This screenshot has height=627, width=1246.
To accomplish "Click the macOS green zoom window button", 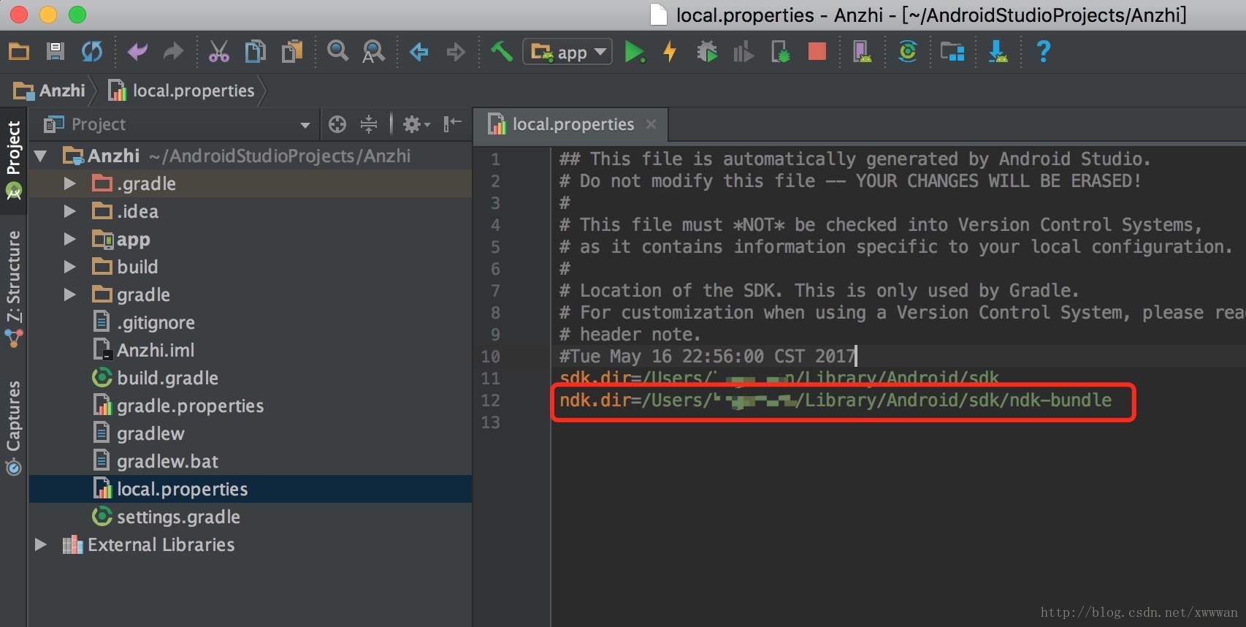I will [77, 15].
